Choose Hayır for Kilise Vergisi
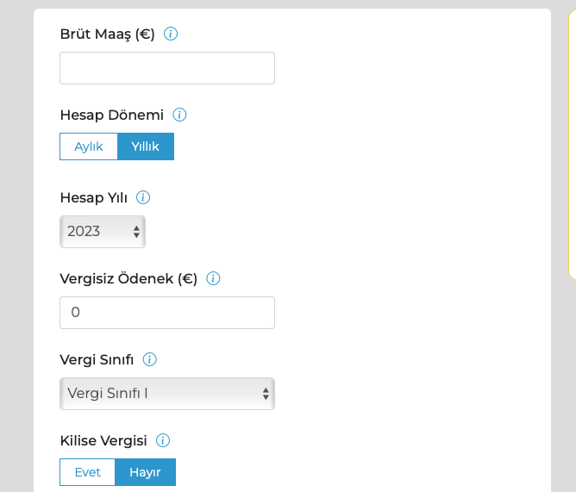 (x=145, y=472)
